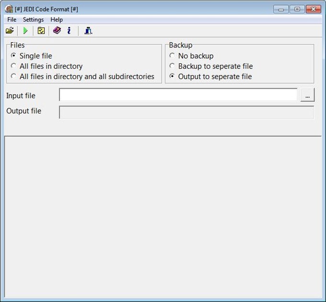Choose all files in directory and subdirectories
The height and width of the screenshot is (302, 326).
click(x=13, y=76)
